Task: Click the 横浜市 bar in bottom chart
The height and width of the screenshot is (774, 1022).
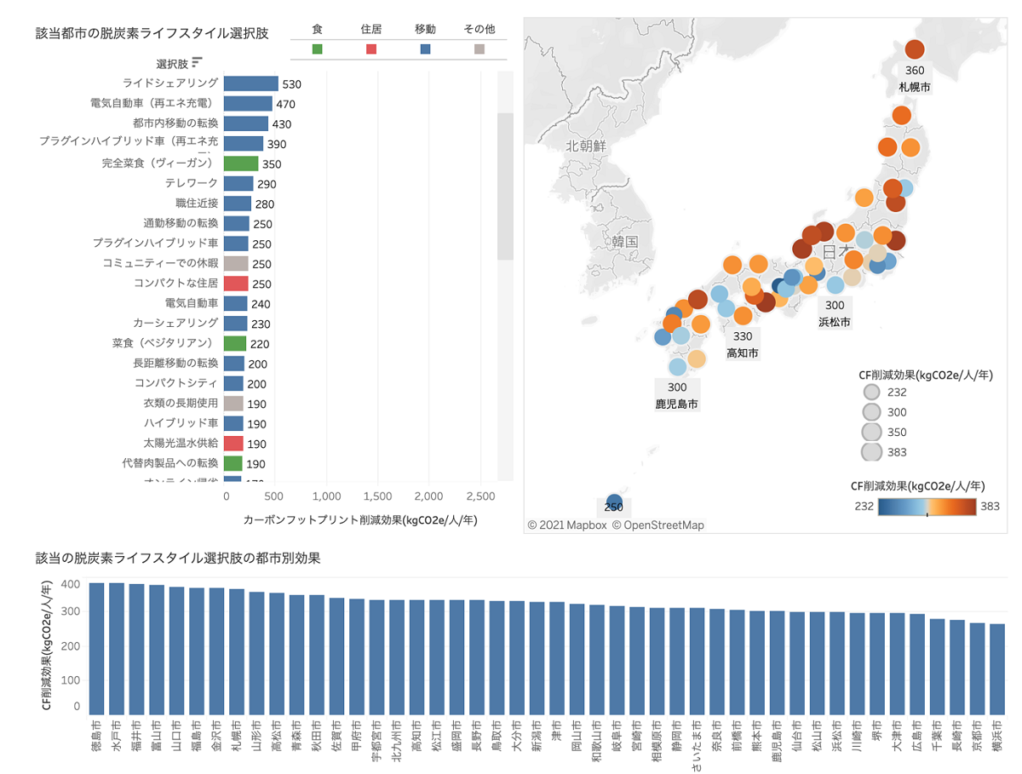Action: point(997,669)
